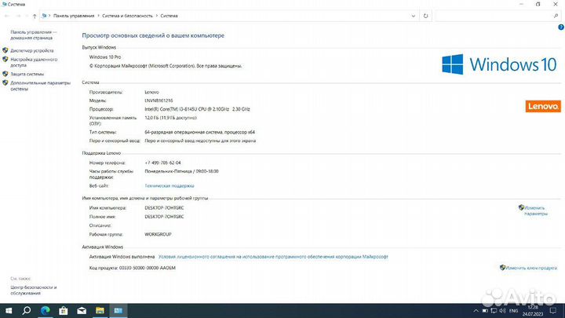Image resolution: width=565 pixels, height=318 pixels.
Task: Go forward with navigation arrow
Action: coord(18,16)
